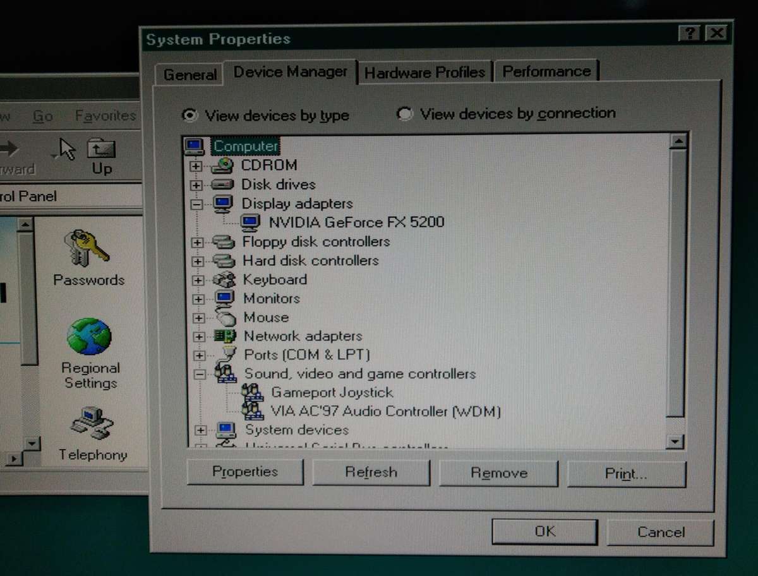Select the NVIDIA GeForce FX 5200 adapter icon

(251, 222)
